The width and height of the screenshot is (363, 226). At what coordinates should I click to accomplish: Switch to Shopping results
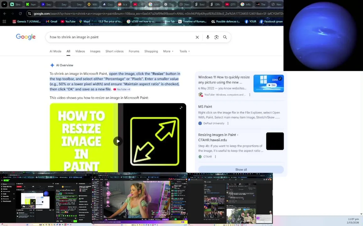coord(151,51)
